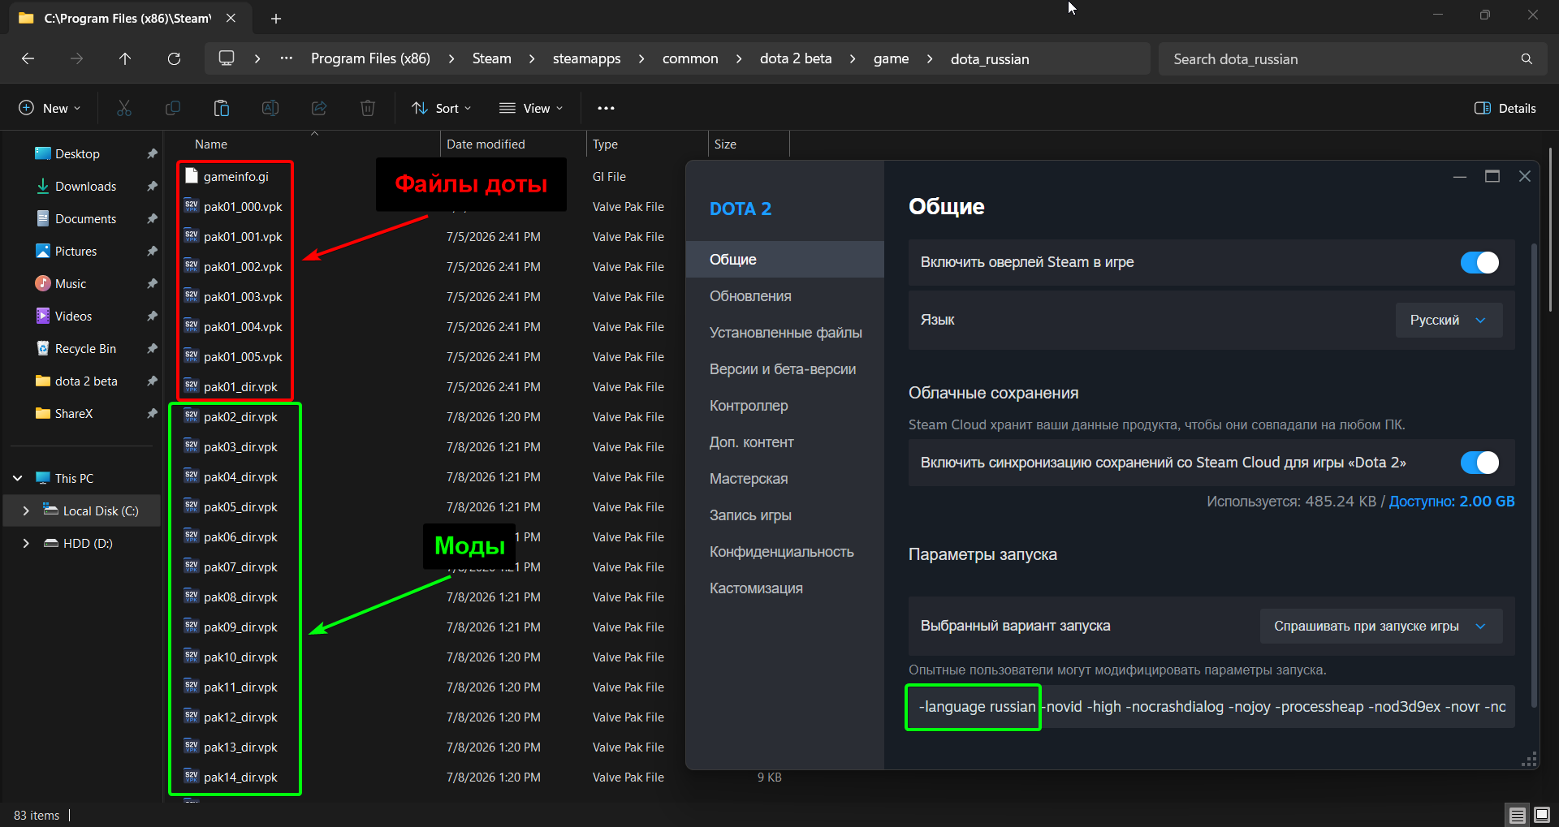
Task: Click the Cut scissors icon in toolbar
Action: click(124, 108)
